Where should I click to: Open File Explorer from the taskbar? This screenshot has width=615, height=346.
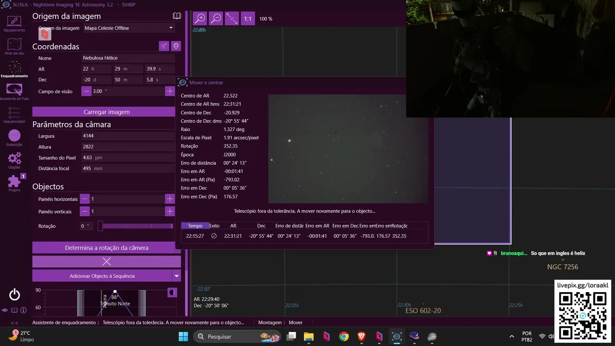tap(308, 336)
